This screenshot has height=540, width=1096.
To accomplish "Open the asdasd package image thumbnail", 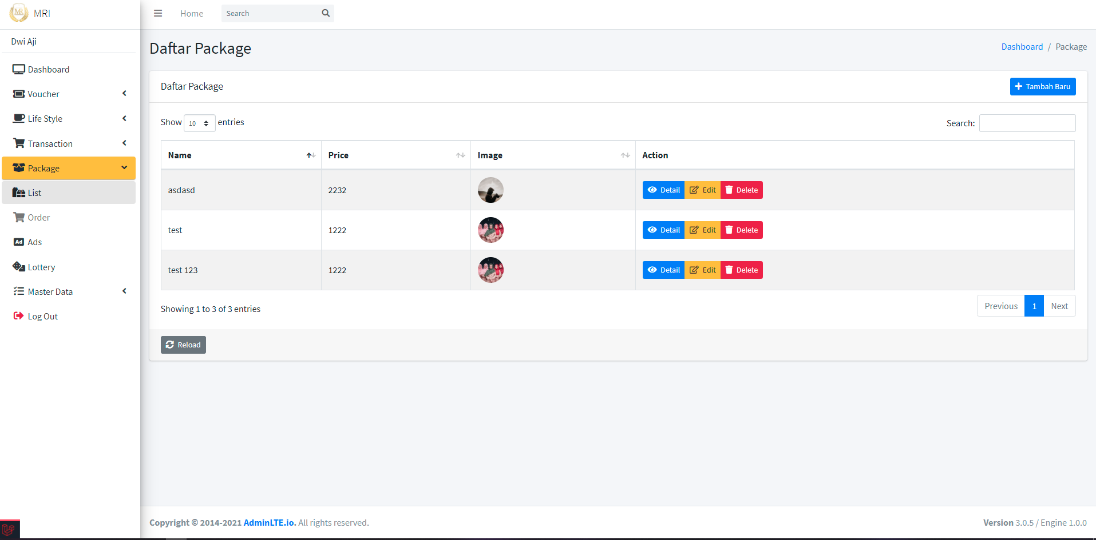I will pos(490,190).
